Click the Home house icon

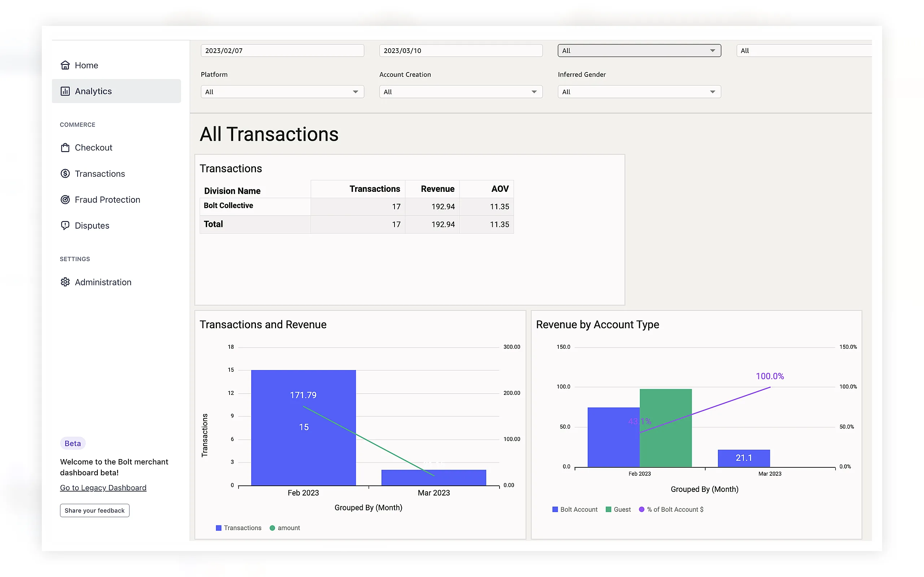65,65
